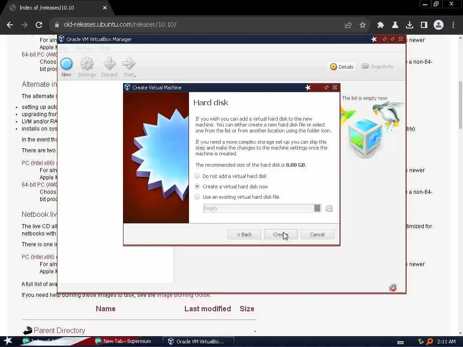The height and width of the screenshot is (347, 463).
Task: Select the 'Index of /releases/10.10' tab
Action: 56,8
